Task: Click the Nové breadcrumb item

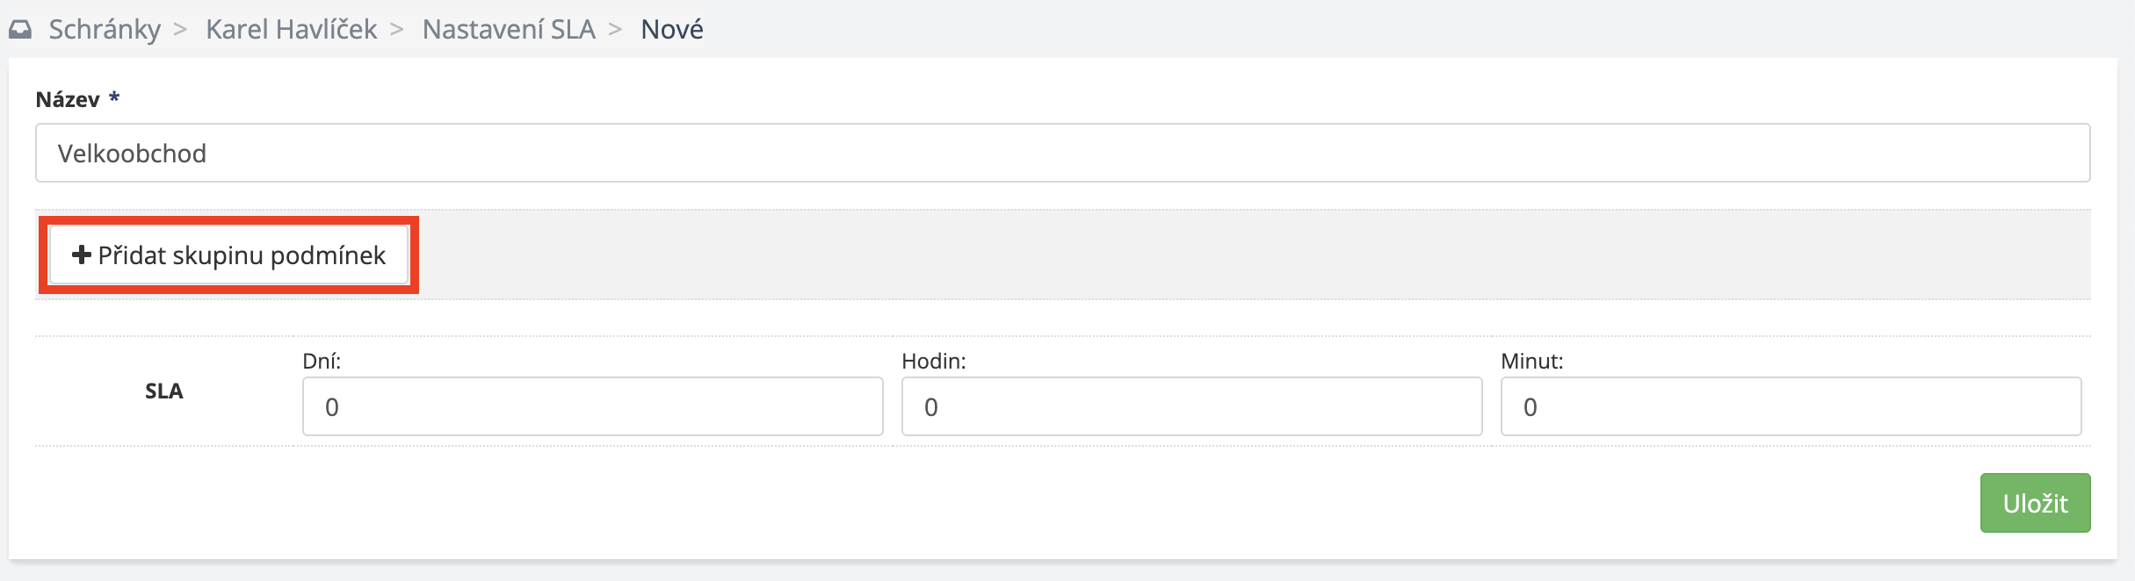Action: point(672,30)
